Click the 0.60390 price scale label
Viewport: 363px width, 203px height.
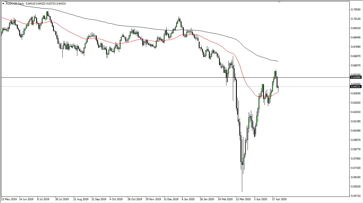[x=356, y=131]
